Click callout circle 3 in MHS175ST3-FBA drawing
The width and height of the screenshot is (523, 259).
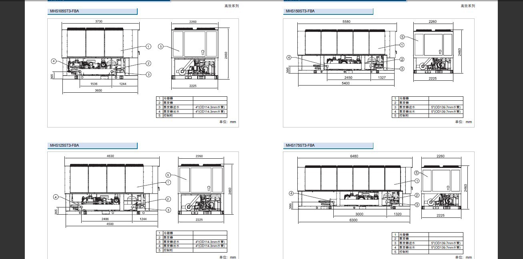pyautogui.click(x=417, y=205)
